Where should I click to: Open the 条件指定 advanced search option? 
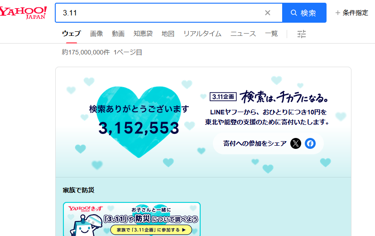tap(351, 13)
